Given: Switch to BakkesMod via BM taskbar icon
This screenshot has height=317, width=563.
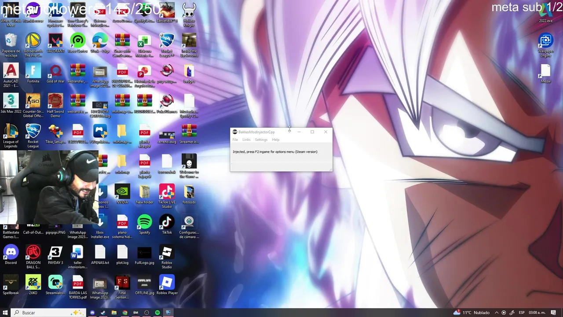Looking at the screenshot, I should pyautogui.click(x=135, y=313).
